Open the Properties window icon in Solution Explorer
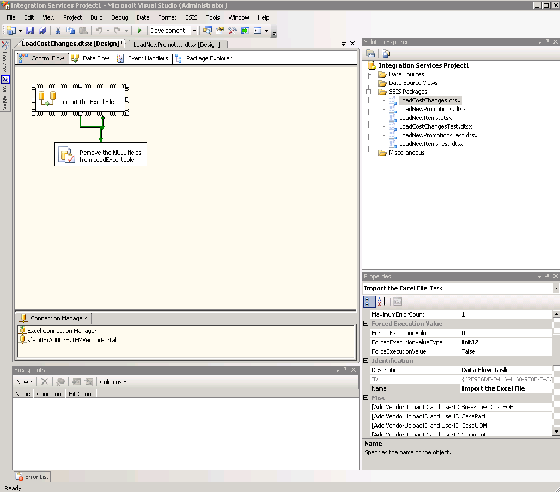Image resolution: width=560 pixels, height=492 pixels. point(372,53)
